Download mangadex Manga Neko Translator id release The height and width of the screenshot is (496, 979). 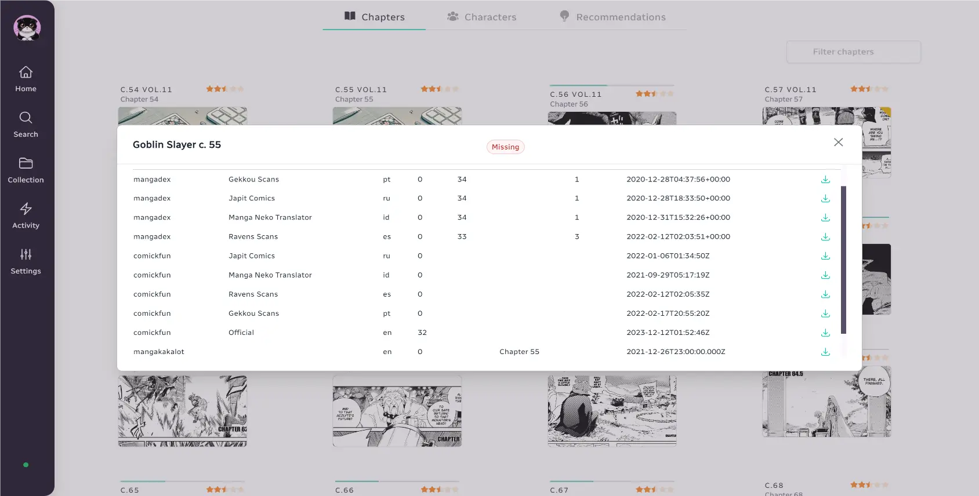pyautogui.click(x=825, y=218)
